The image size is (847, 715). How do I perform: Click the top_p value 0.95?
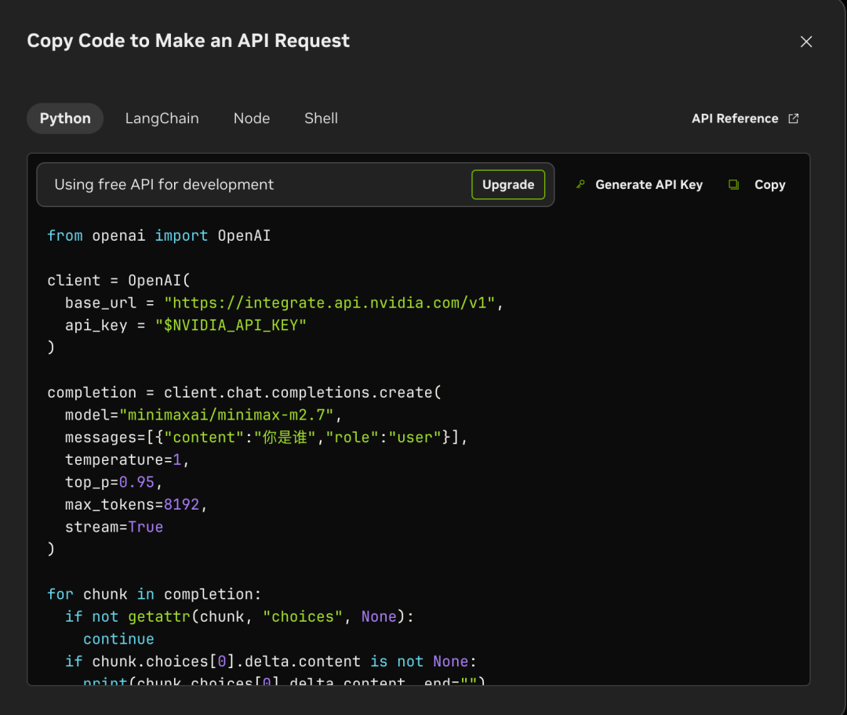tap(136, 482)
